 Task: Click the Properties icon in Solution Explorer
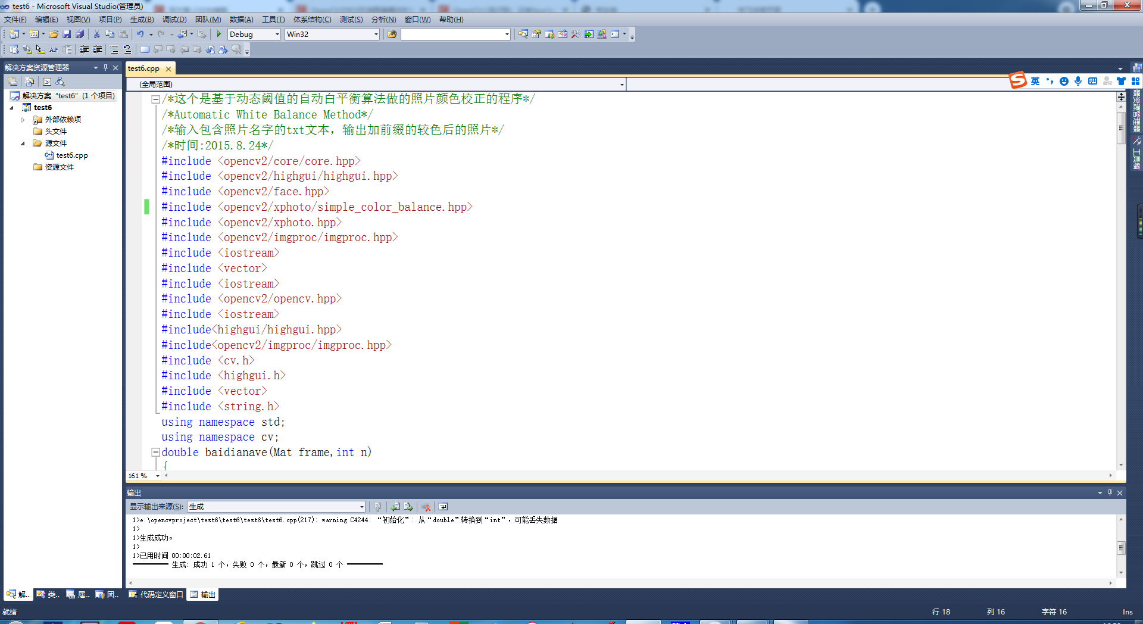[13, 82]
